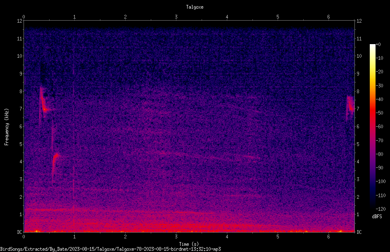This screenshot has height=252, width=390.
Task: Click the 12 kHz label on left axis
Action: pos(20,21)
